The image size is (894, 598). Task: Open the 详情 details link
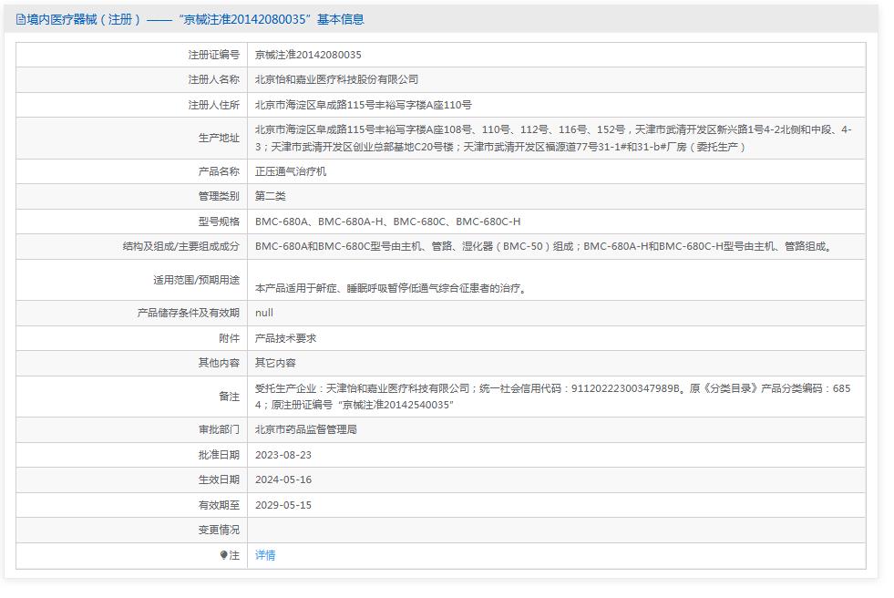(x=264, y=555)
